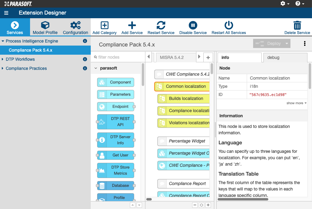Collapse all palette categories button
Image resolution: width=312 pixels, height=209 pixels.
point(133,205)
